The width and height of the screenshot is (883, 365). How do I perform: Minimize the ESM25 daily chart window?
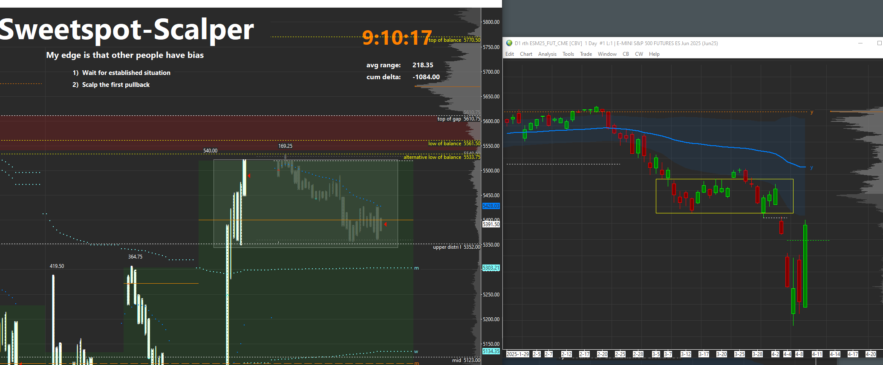(x=860, y=43)
